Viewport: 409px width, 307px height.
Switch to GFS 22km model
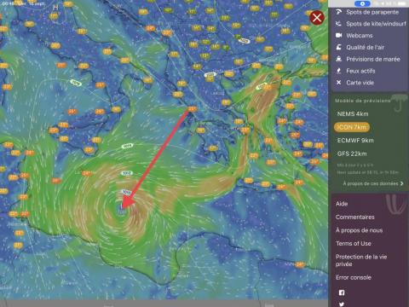[352, 153]
